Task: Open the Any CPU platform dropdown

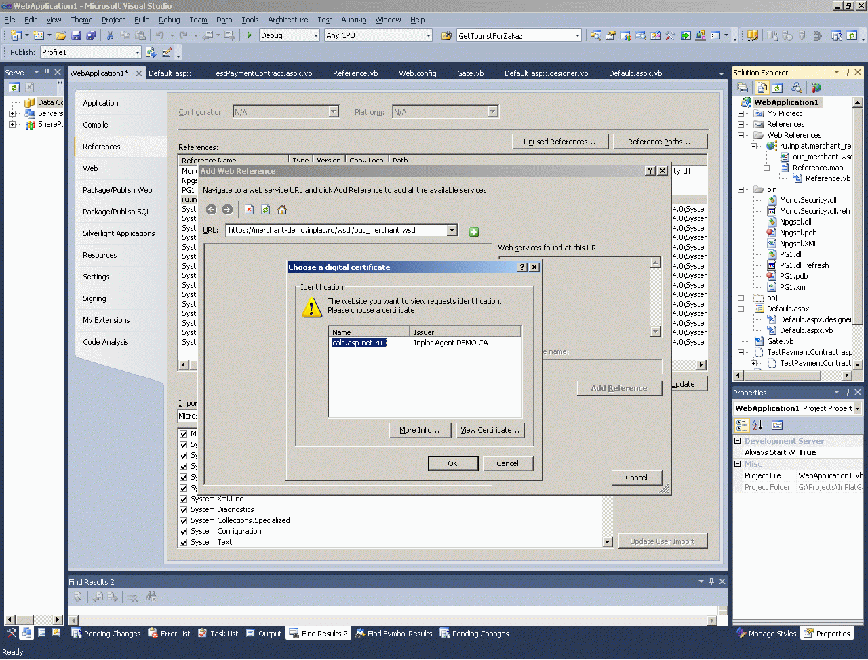Action: pyautogui.click(x=428, y=35)
